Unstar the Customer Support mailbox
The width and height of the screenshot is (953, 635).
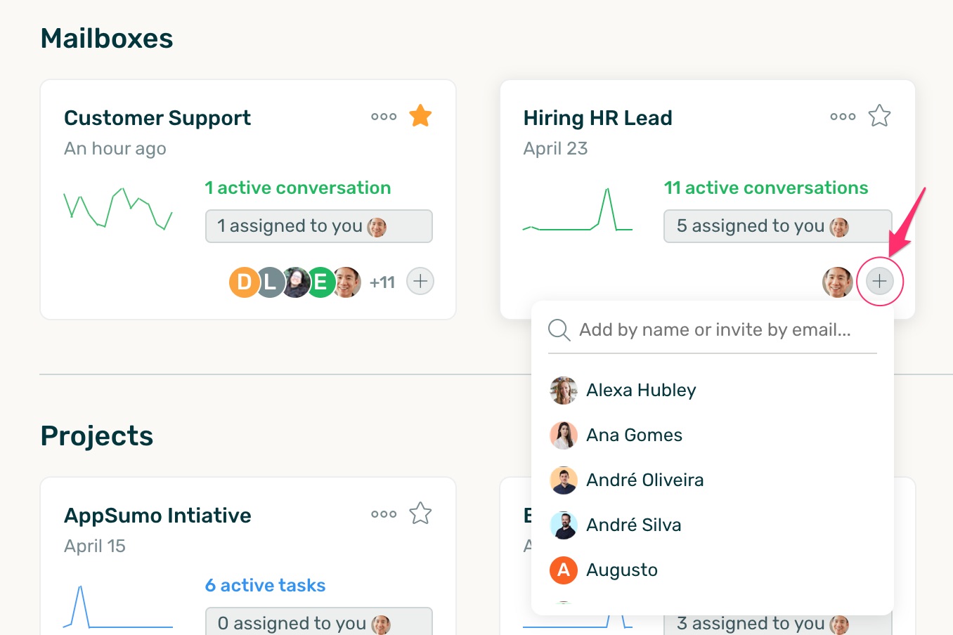point(420,116)
